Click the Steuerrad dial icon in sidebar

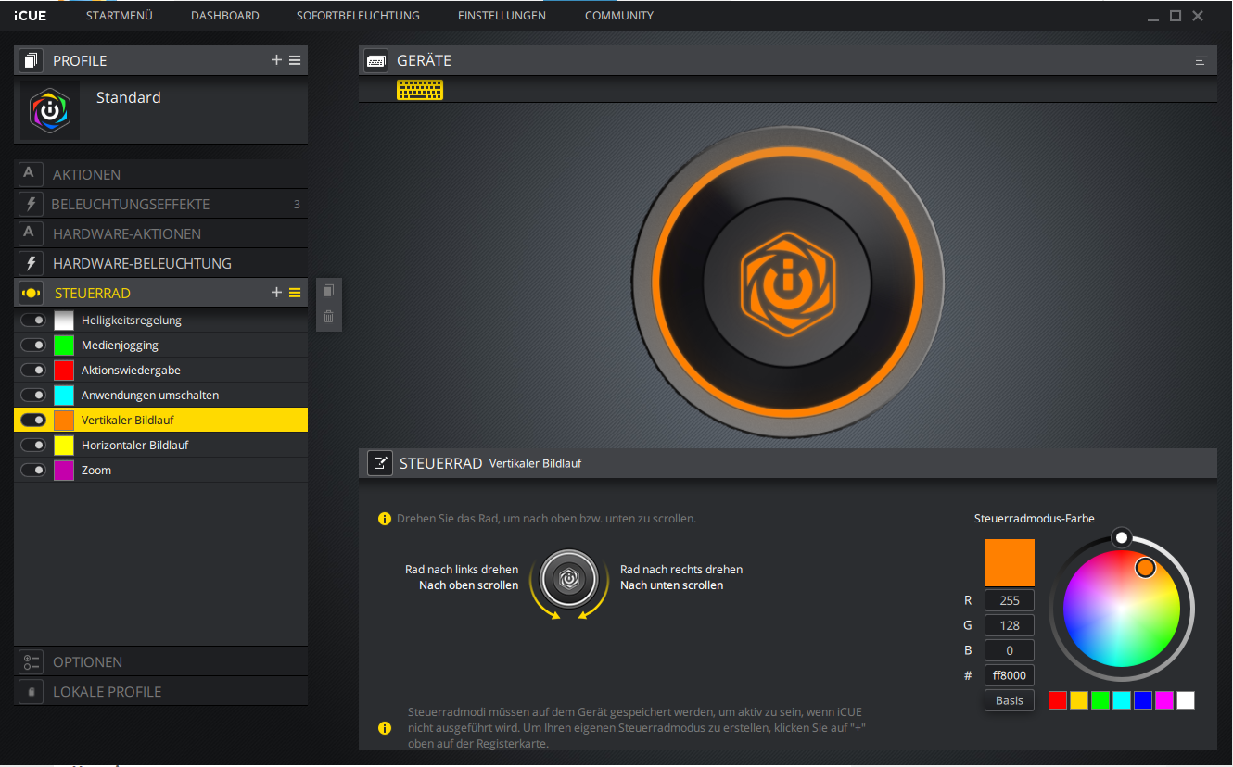[x=30, y=293]
